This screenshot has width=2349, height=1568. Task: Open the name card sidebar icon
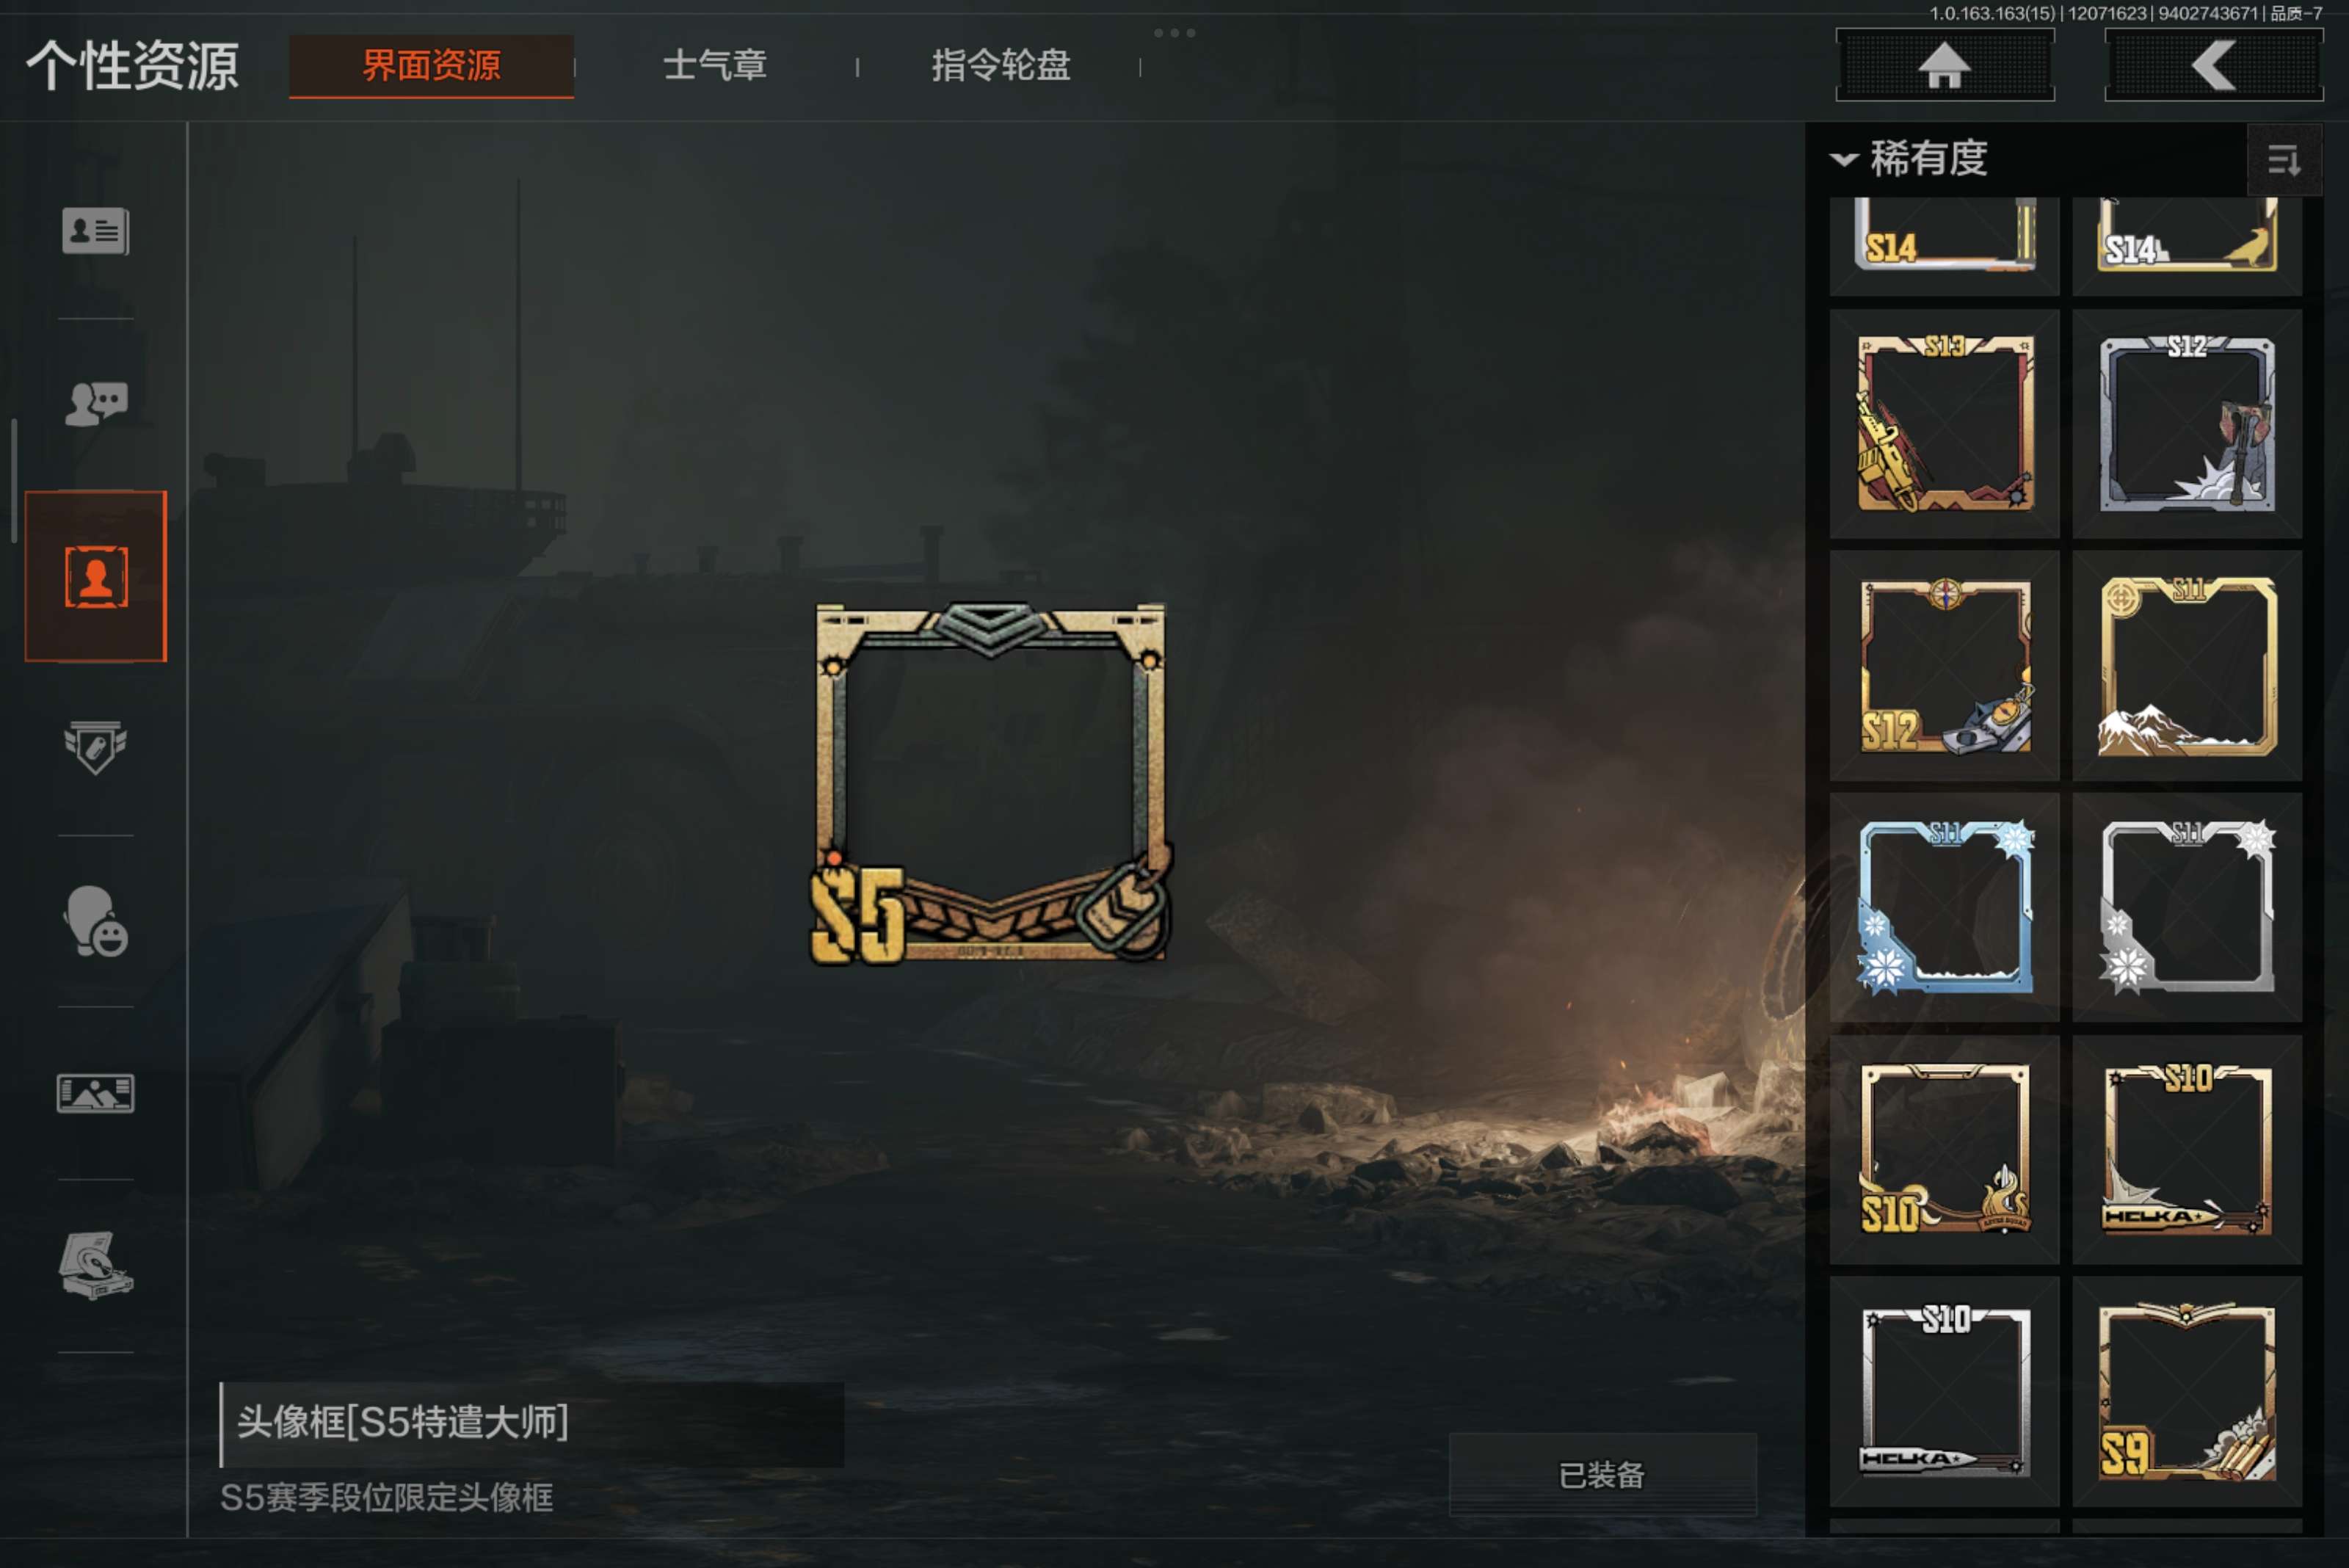coord(95,231)
